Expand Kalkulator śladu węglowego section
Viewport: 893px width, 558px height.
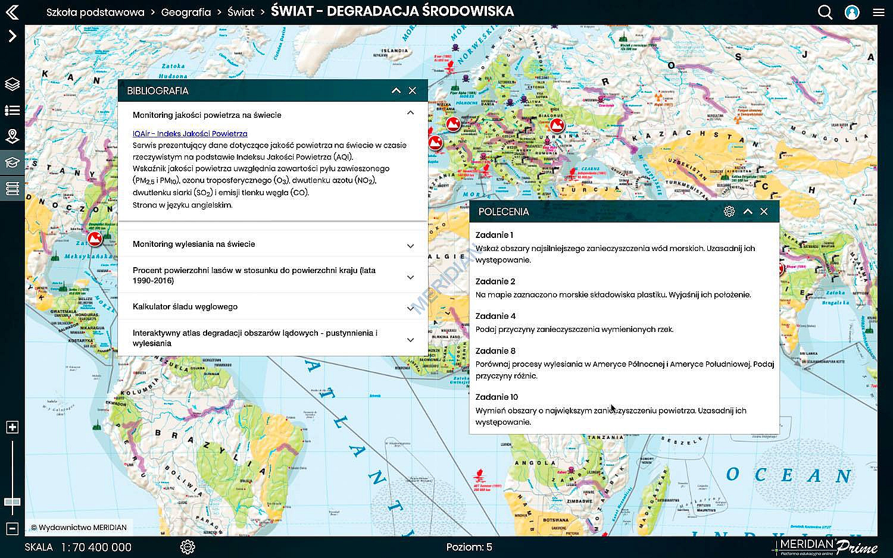(x=410, y=308)
